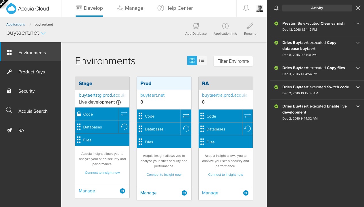Image resolution: width=364 pixels, height=207 pixels.
Task: Enable the grid view toggle
Action: (192, 60)
